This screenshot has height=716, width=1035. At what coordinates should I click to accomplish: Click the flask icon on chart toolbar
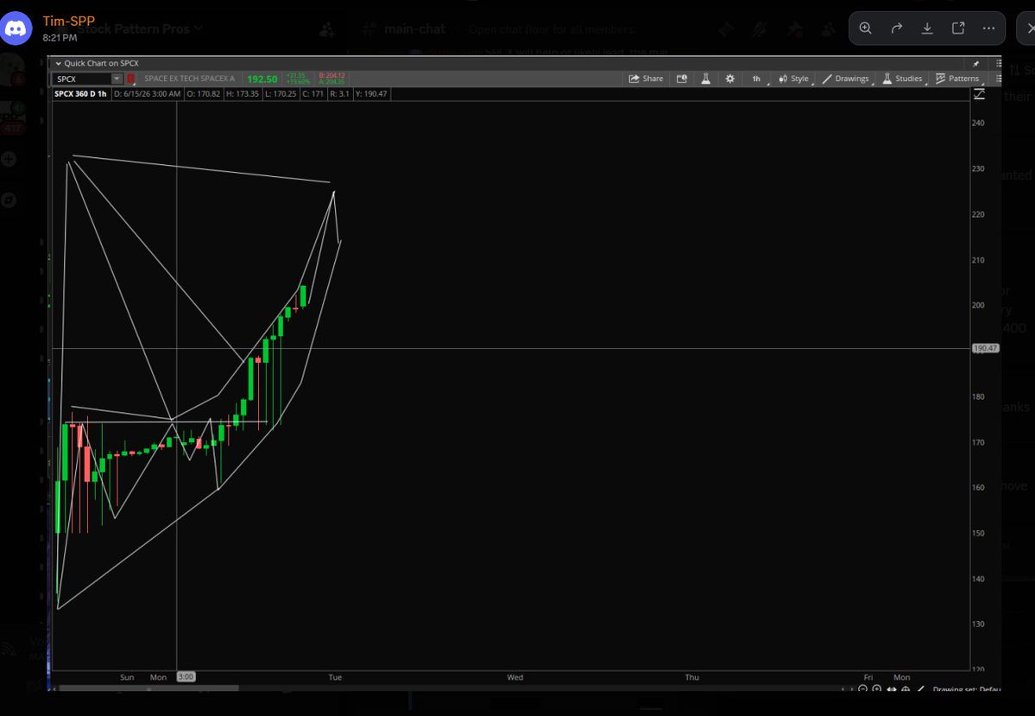[705, 79]
